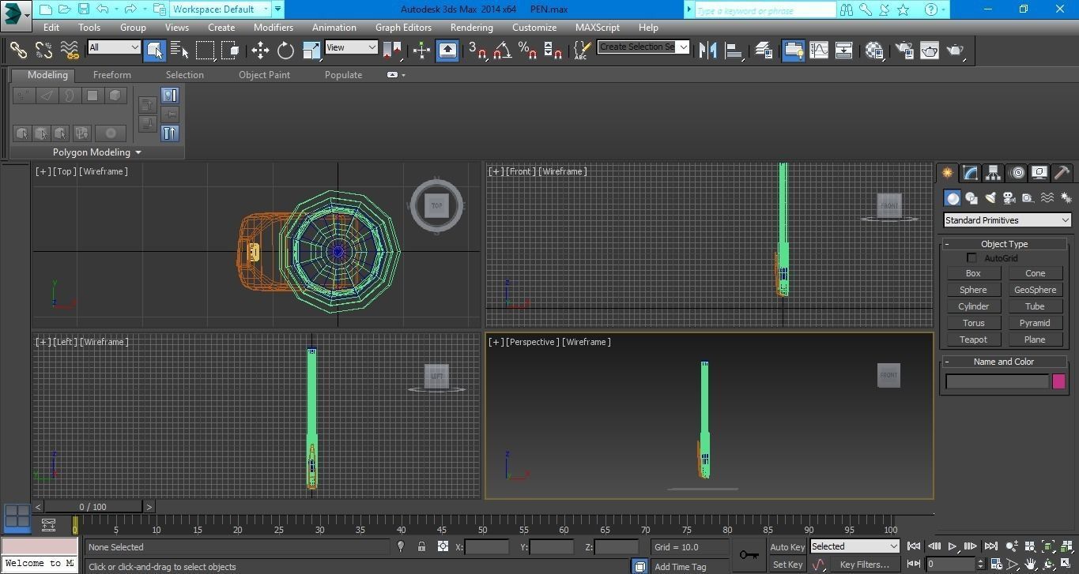Open the Render Setup dialog
Image resolution: width=1079 pixels, height=574 pixels.
904,51
